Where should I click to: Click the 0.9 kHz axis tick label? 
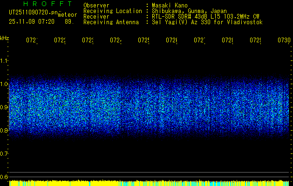4,107
